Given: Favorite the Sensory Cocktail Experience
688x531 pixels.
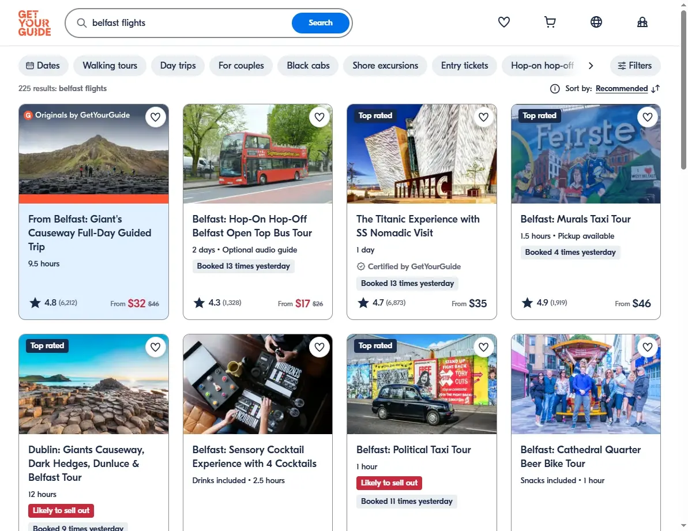Looking at the screenshot, I should pos(319,347).
